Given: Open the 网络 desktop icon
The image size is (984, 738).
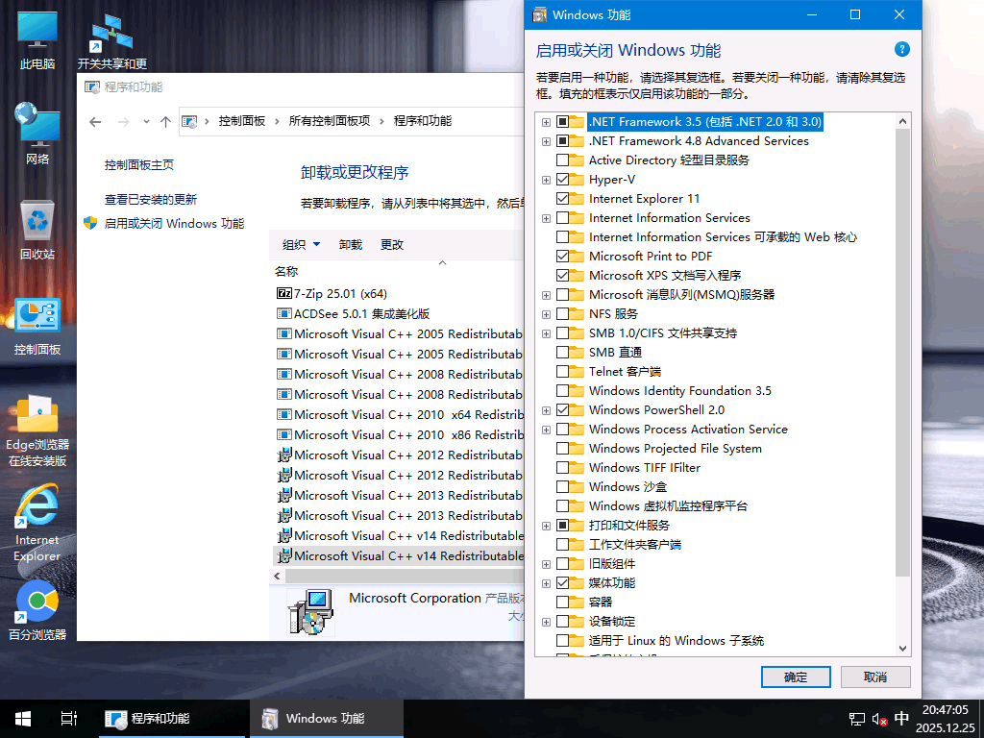Looking at the screenshot, I should pos(37,133).
